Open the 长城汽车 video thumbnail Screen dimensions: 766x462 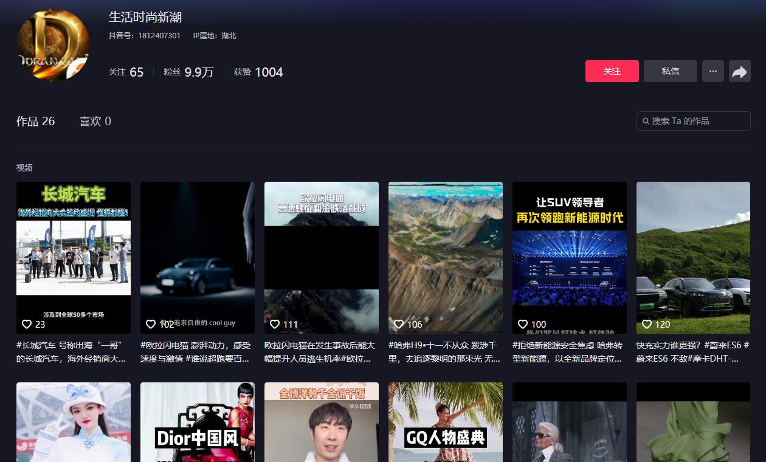[74, 258]
